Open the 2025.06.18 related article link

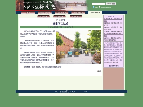click(x=113, y=28)
